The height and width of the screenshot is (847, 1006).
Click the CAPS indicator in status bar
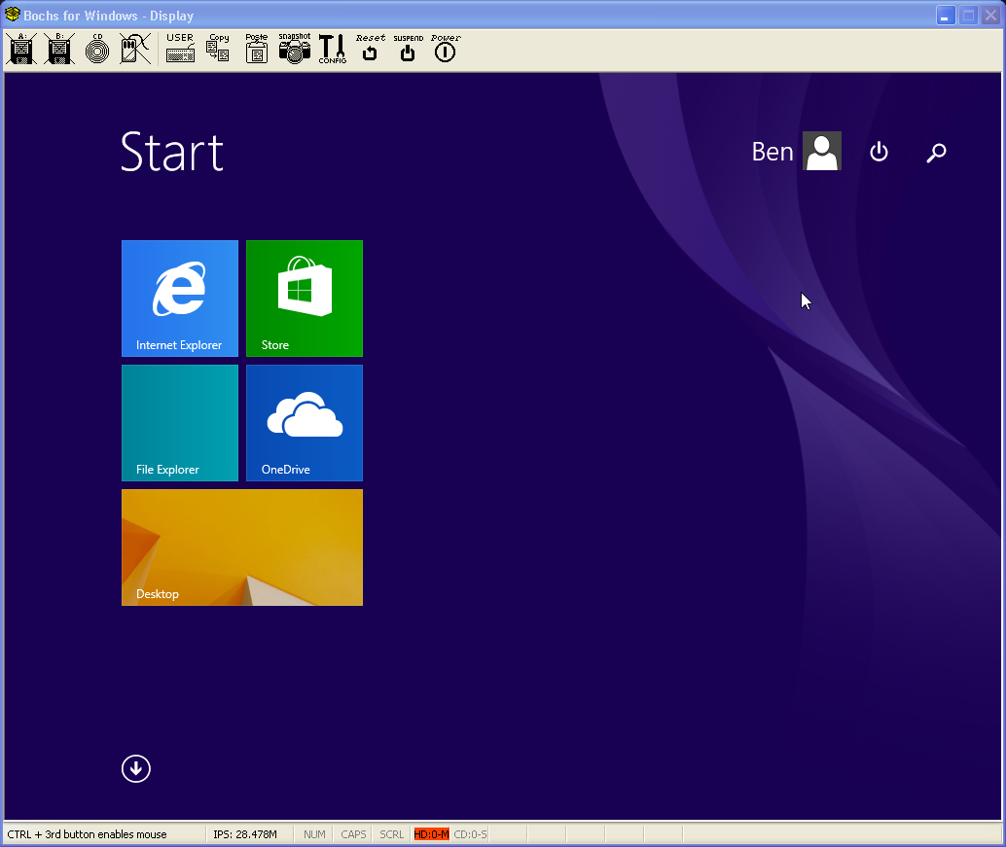click(353, 834)
